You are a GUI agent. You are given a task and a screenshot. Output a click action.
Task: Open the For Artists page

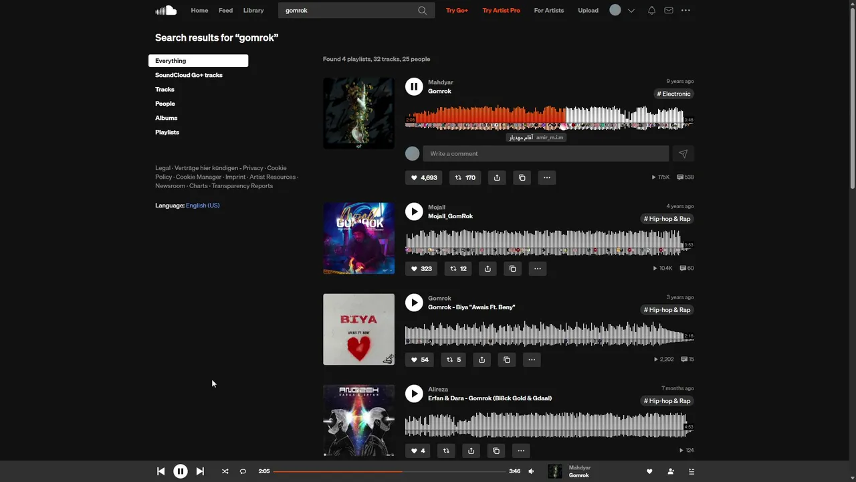click(x=549, y=10)
